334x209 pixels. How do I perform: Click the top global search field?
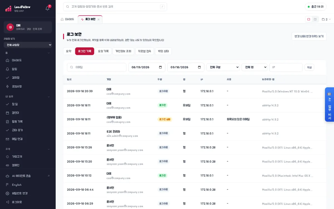point(115,7)
